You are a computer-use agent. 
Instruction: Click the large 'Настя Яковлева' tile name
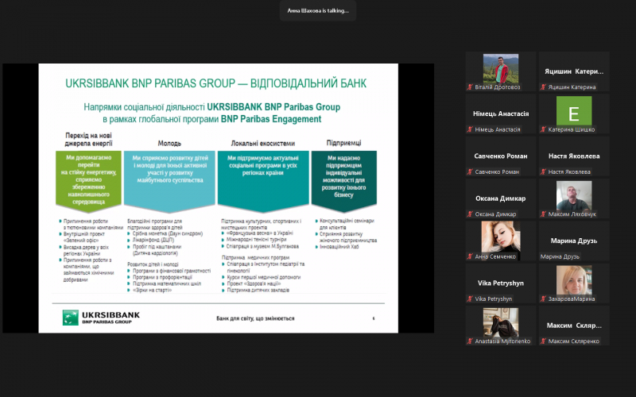[x=574, y=156]
